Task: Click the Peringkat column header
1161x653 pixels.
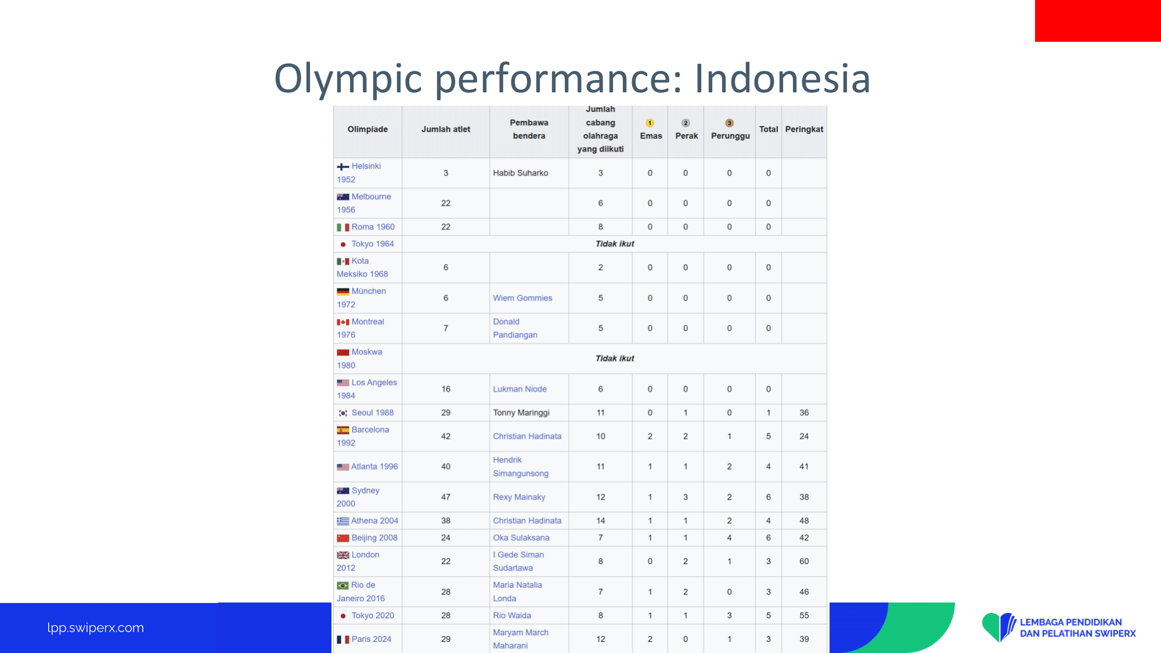Action: click(804, 129)
